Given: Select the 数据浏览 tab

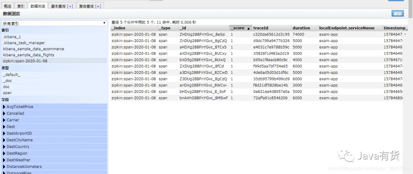Looking at the screenshot, I should (37, 6).
